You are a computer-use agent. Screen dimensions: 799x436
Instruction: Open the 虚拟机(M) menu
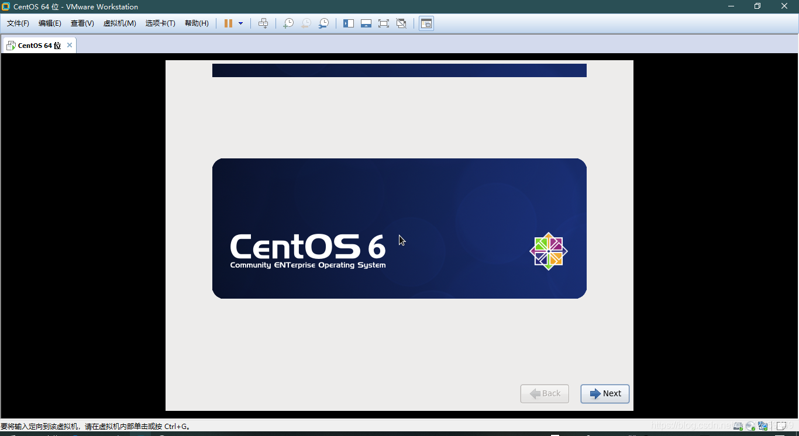coord(120,23)
